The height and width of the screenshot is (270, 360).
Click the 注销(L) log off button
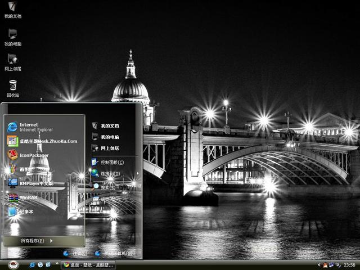point(75,254)
